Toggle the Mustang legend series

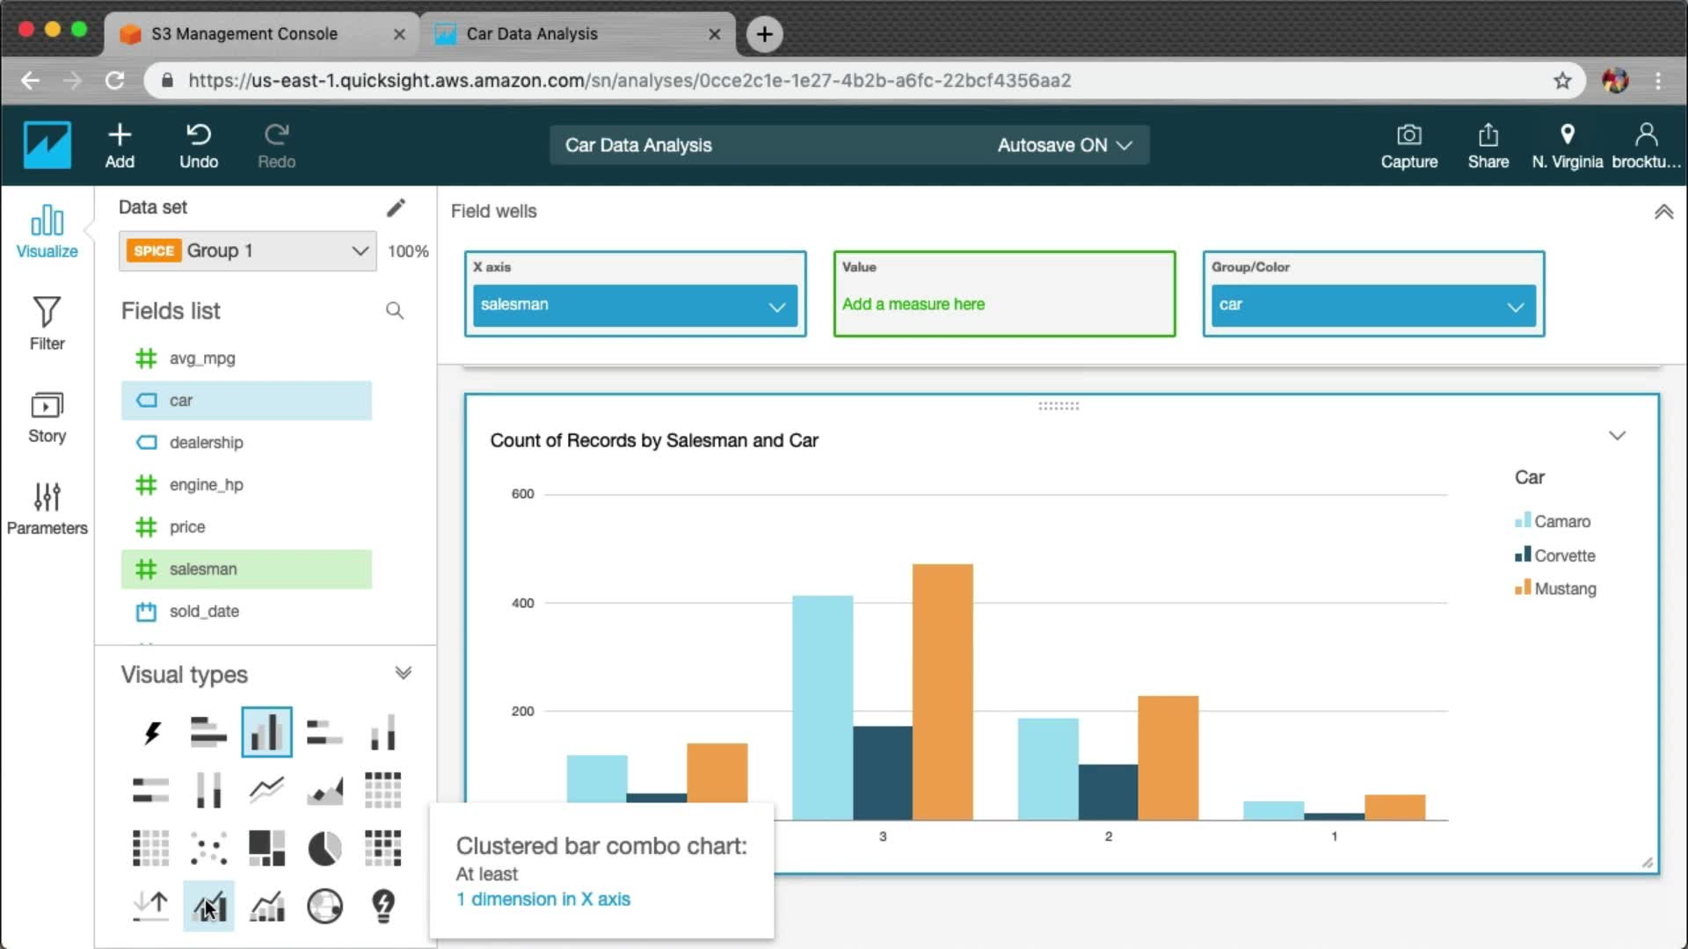click(1564, 589)
